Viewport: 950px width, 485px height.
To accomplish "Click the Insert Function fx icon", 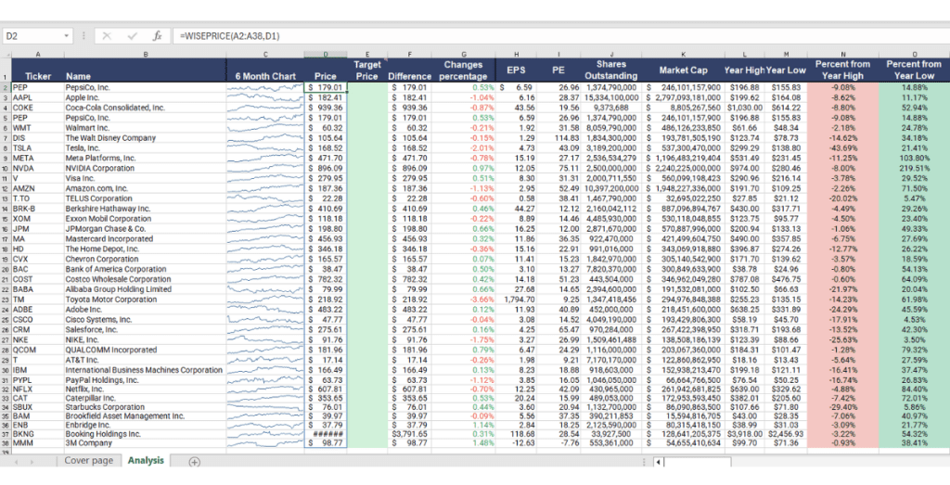I will [x=157, y=36].
